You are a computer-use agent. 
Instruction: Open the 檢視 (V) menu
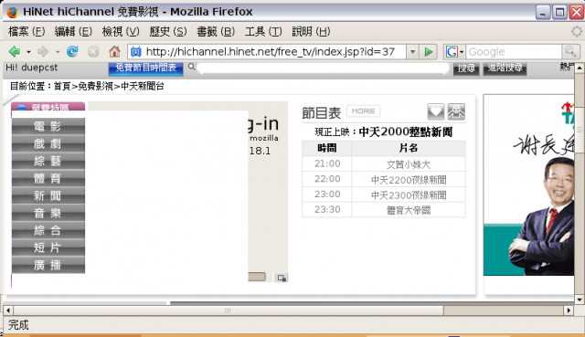point(121,32)
